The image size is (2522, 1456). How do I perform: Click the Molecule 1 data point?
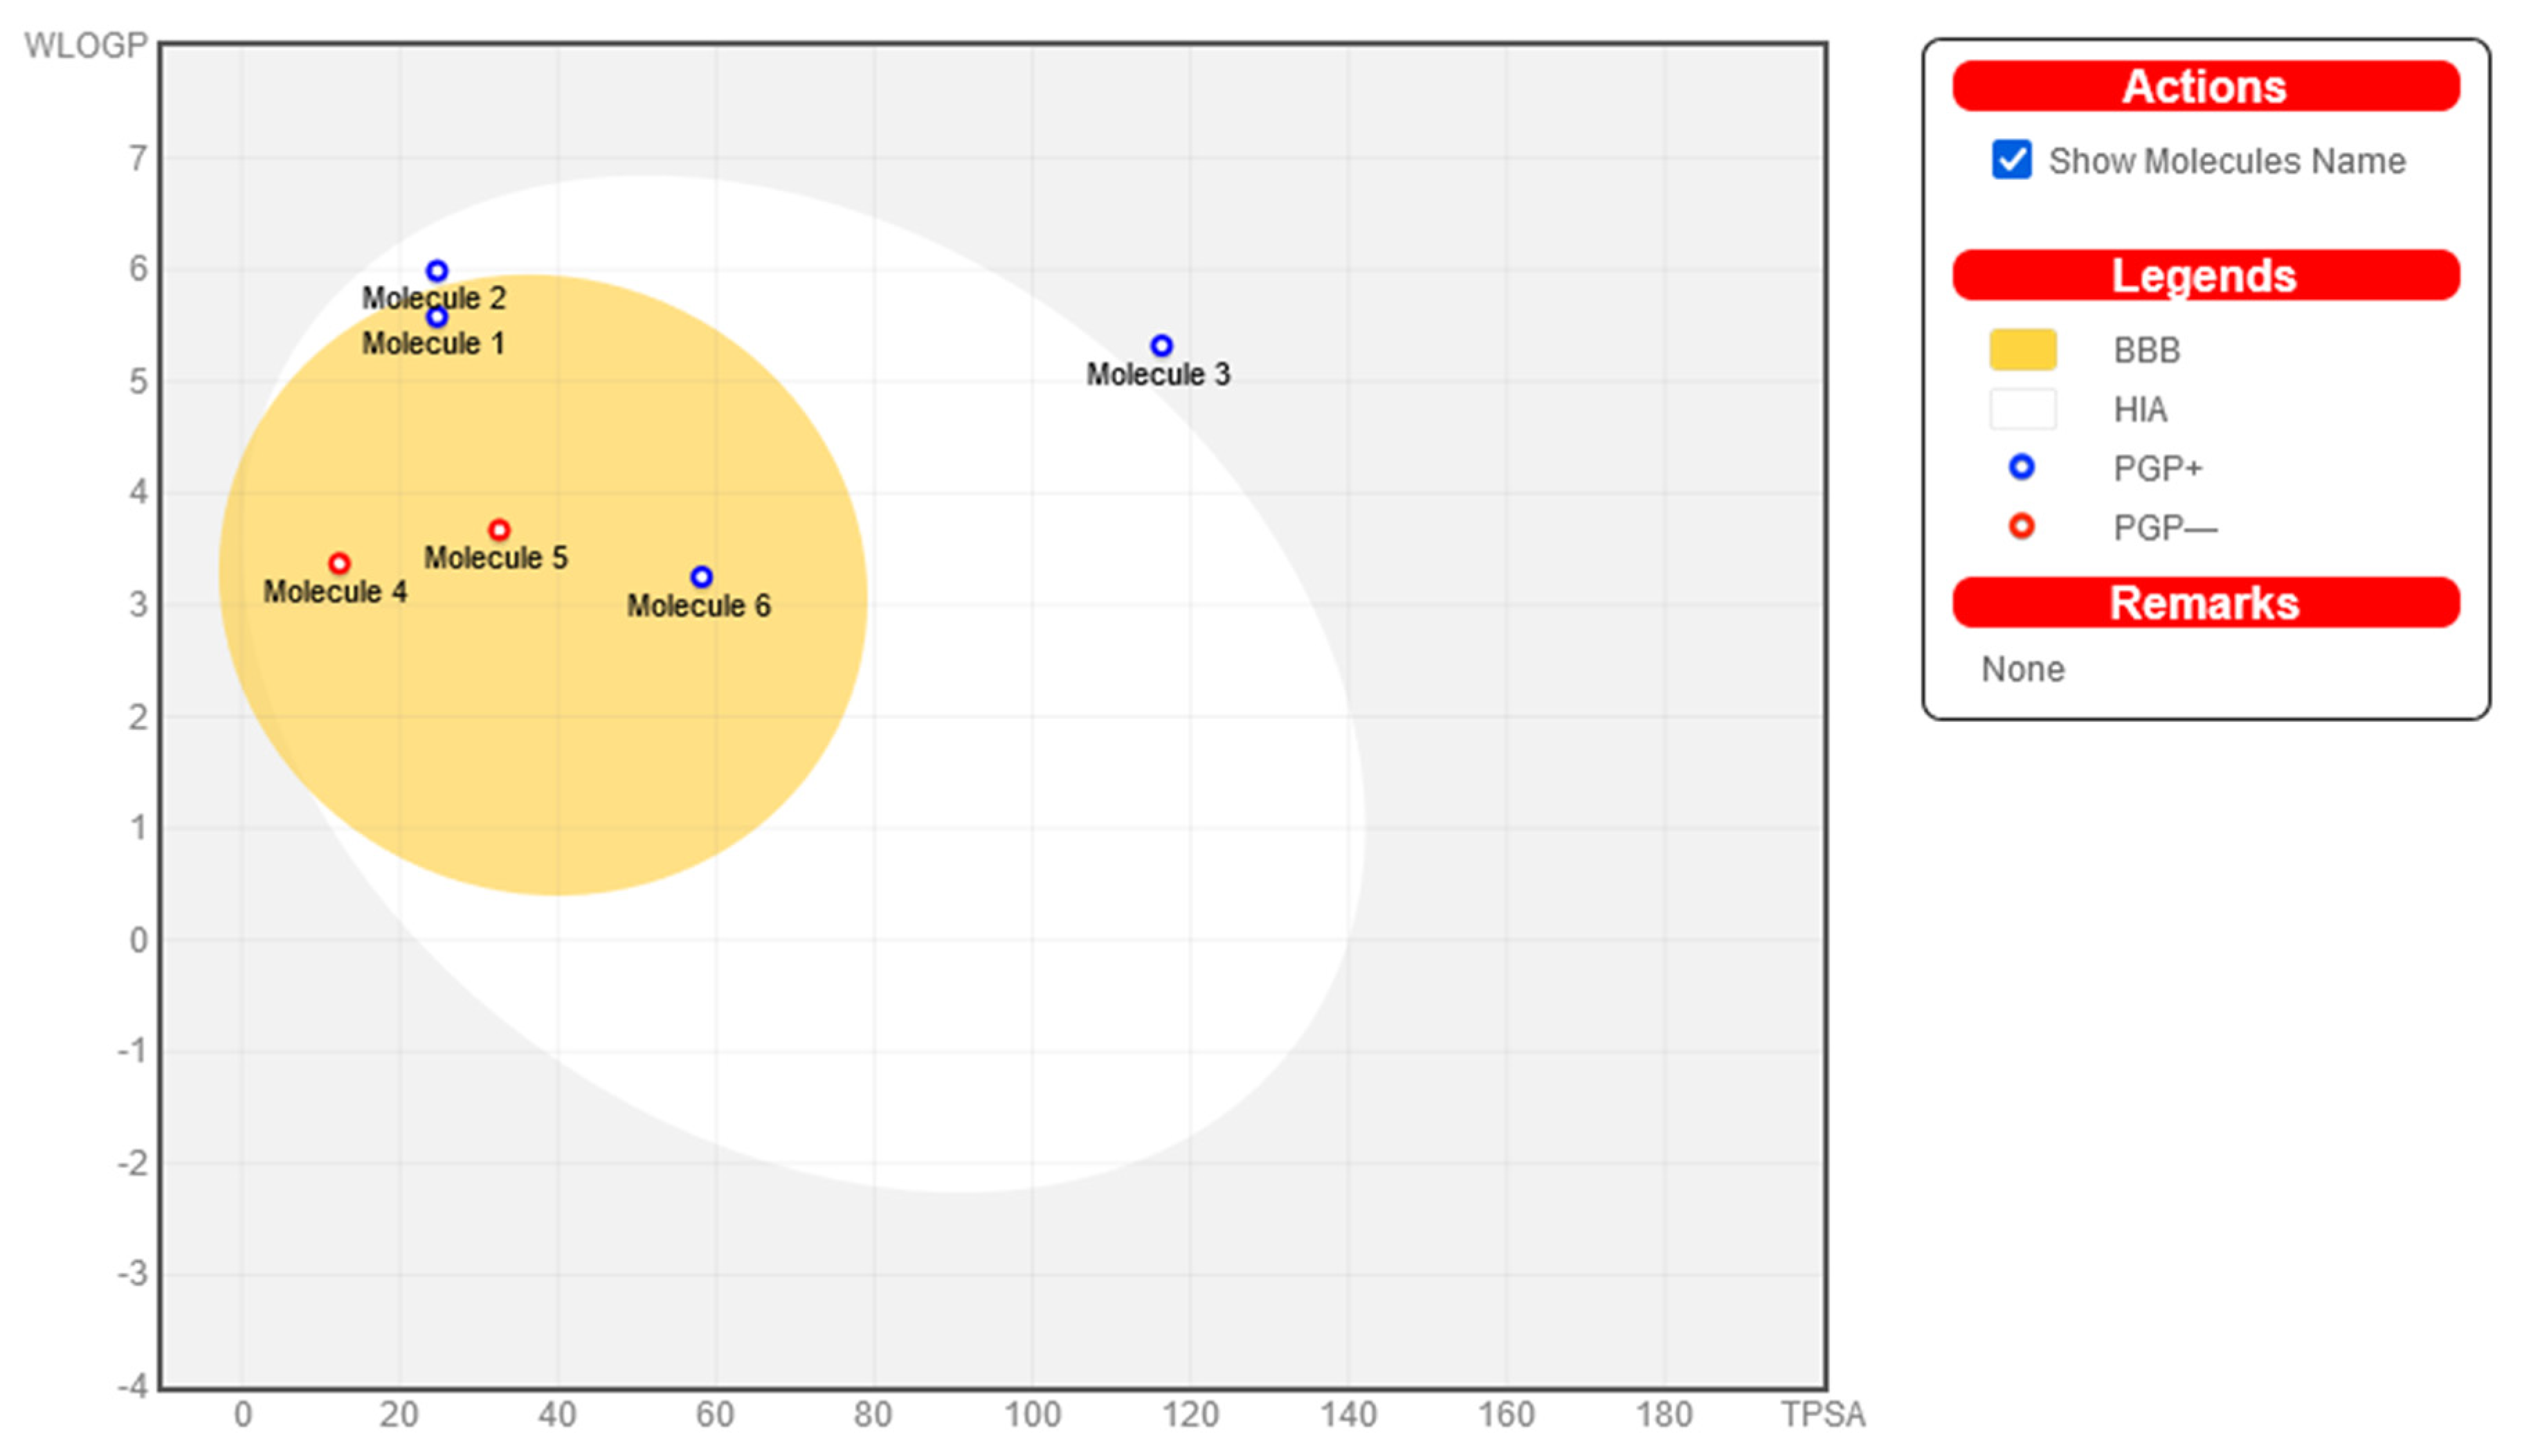coord(437,317)
